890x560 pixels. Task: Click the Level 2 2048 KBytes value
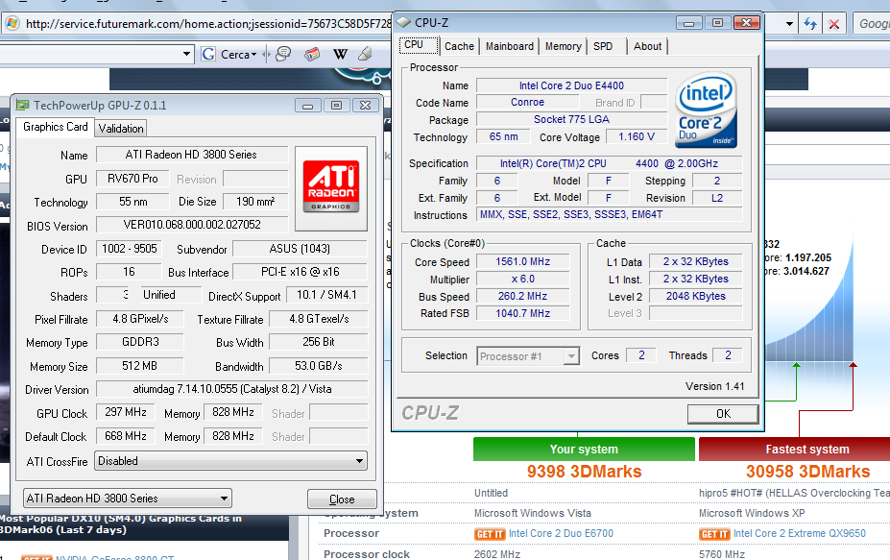[x=695, y=297]
